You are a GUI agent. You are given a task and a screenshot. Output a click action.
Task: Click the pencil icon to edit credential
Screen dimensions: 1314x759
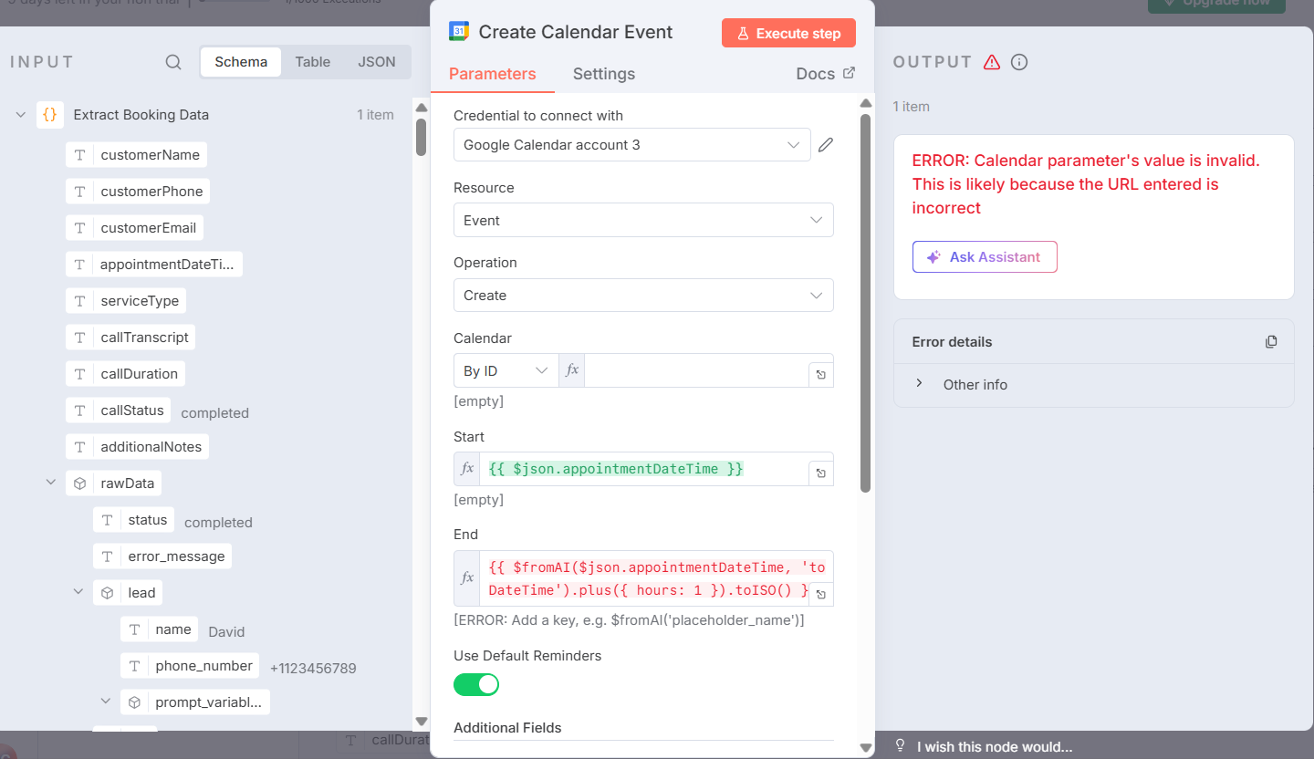tap(826, 145)
